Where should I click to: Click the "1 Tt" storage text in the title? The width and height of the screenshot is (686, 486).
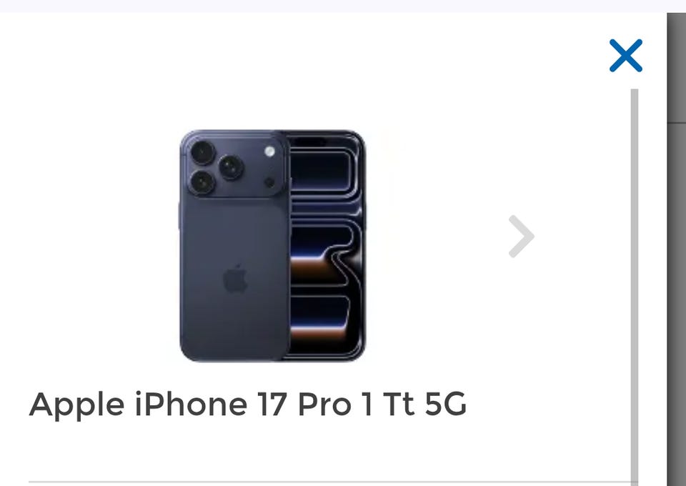(x=389, y=405)
